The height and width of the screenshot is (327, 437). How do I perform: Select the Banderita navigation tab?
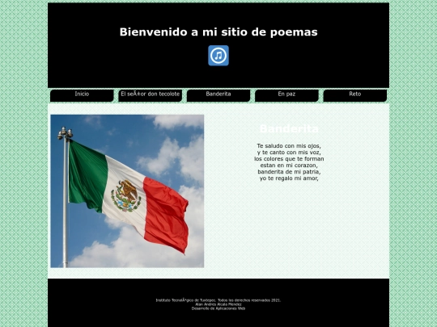218,95
